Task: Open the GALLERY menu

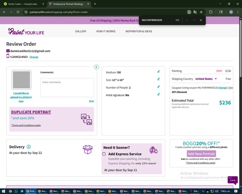Action: pyautogui.click(x=81, y=31)
